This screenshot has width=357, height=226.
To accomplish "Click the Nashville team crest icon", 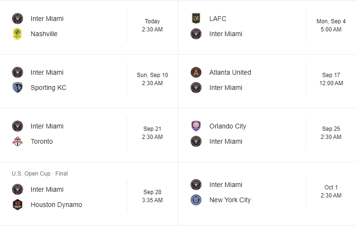I will coord(18,34).
